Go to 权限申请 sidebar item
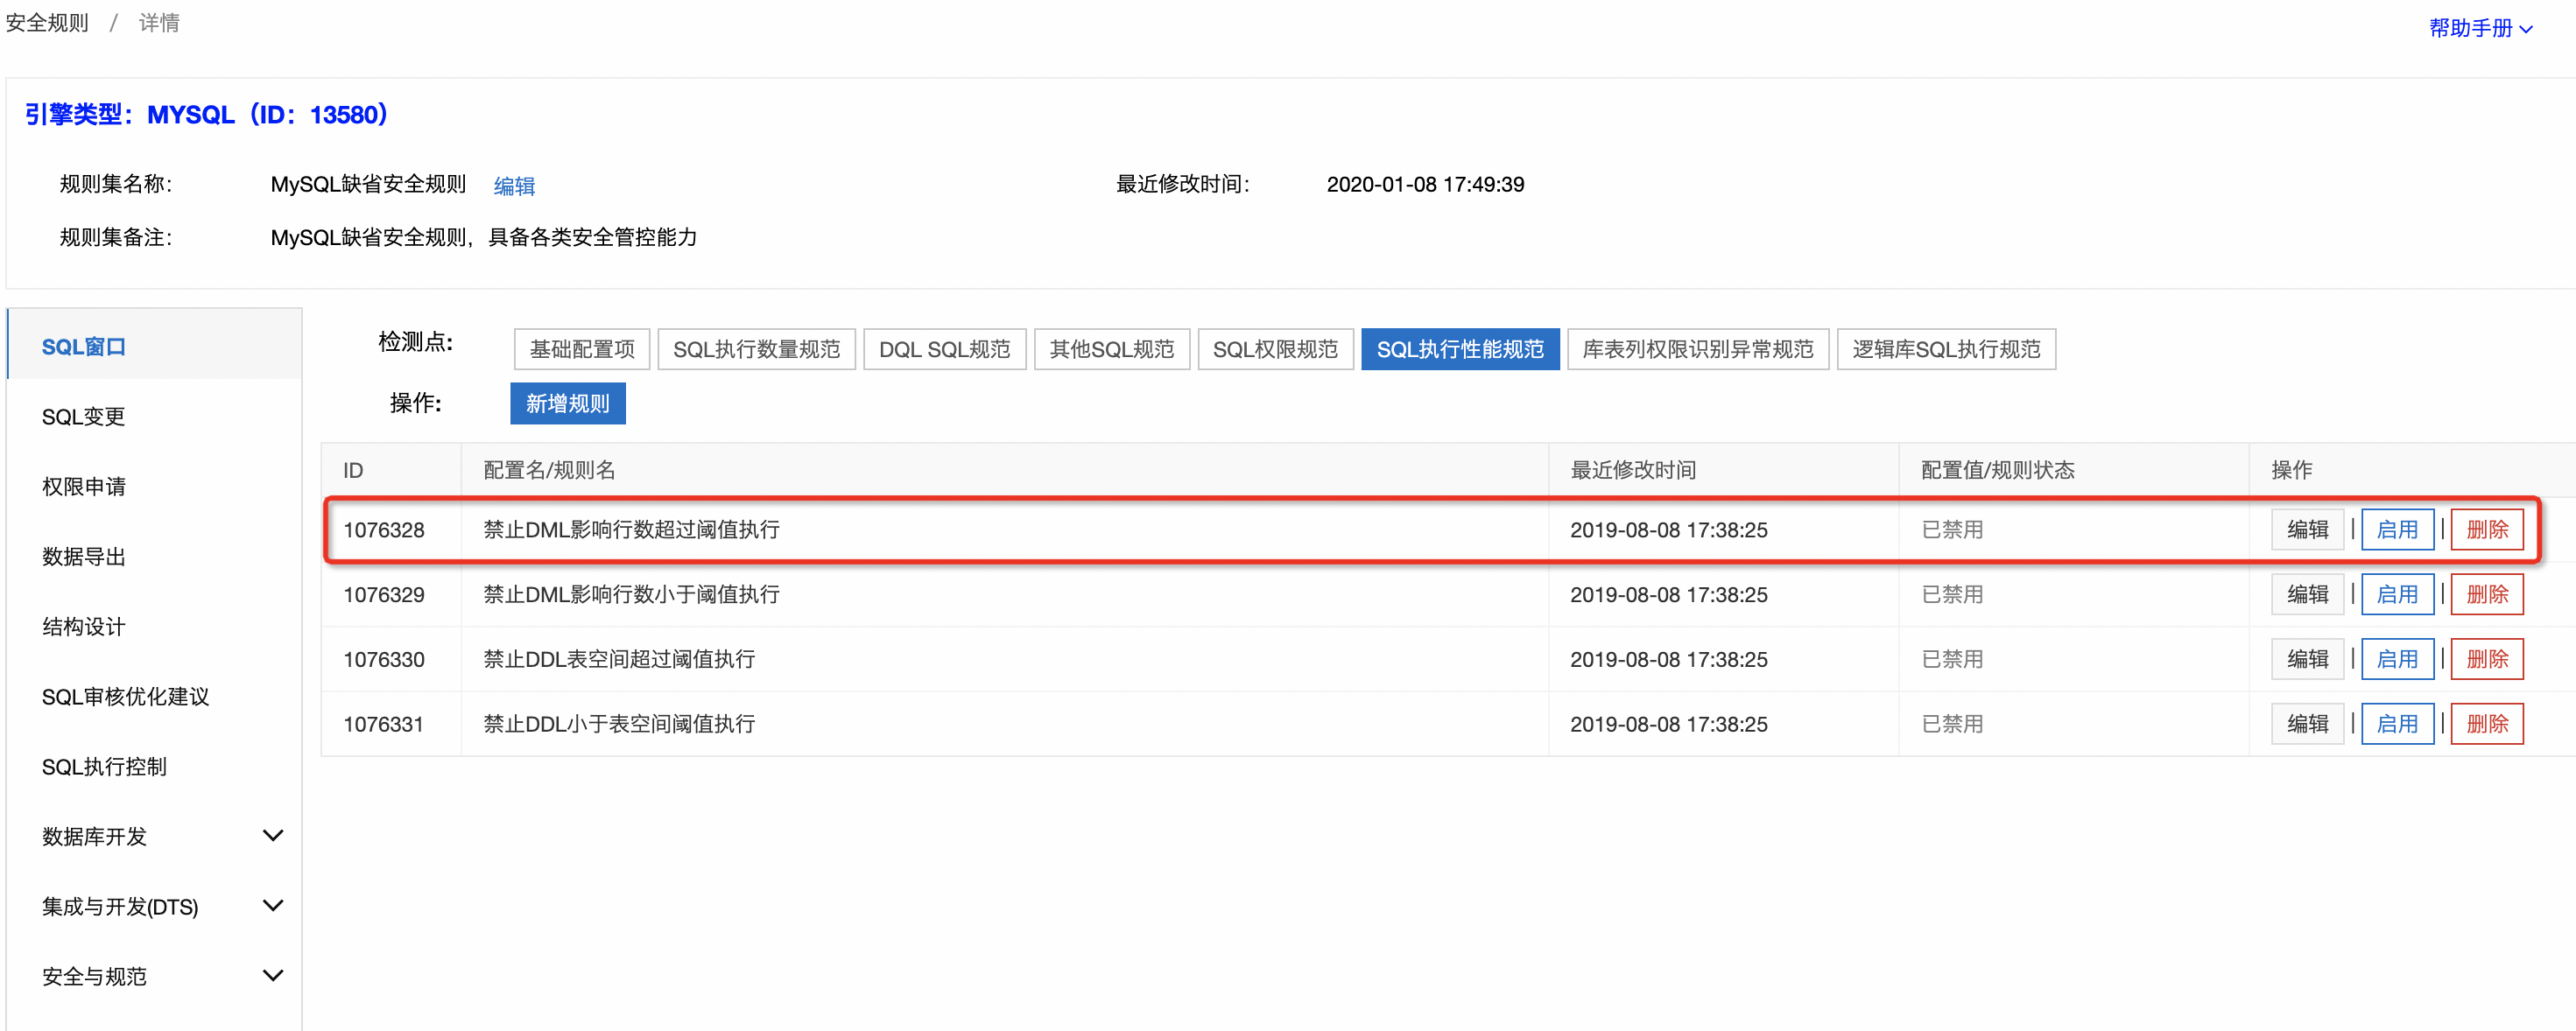Image resolution: width=2576 pixels, height=1031 pixels. click(x=84, y=487)
